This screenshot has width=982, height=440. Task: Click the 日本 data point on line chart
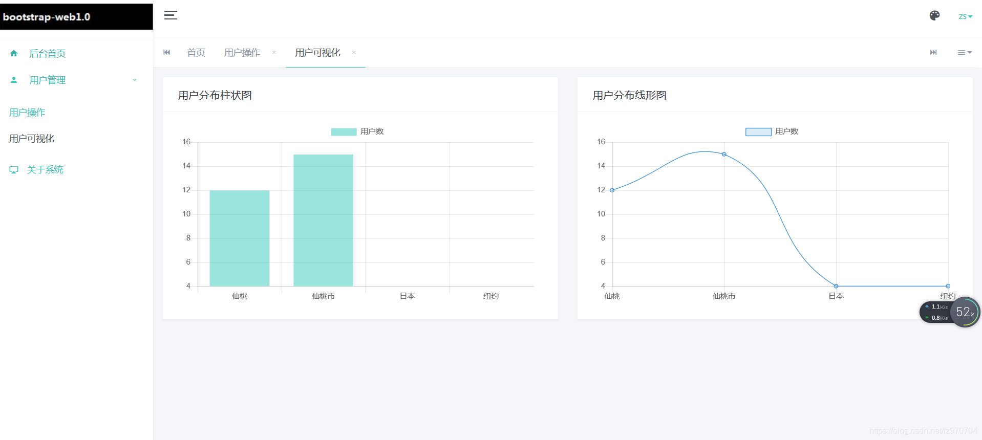point(836,286)
